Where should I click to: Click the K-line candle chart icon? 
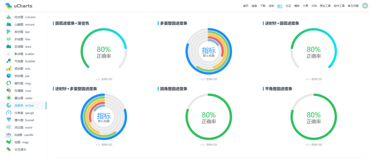point(9,135)
